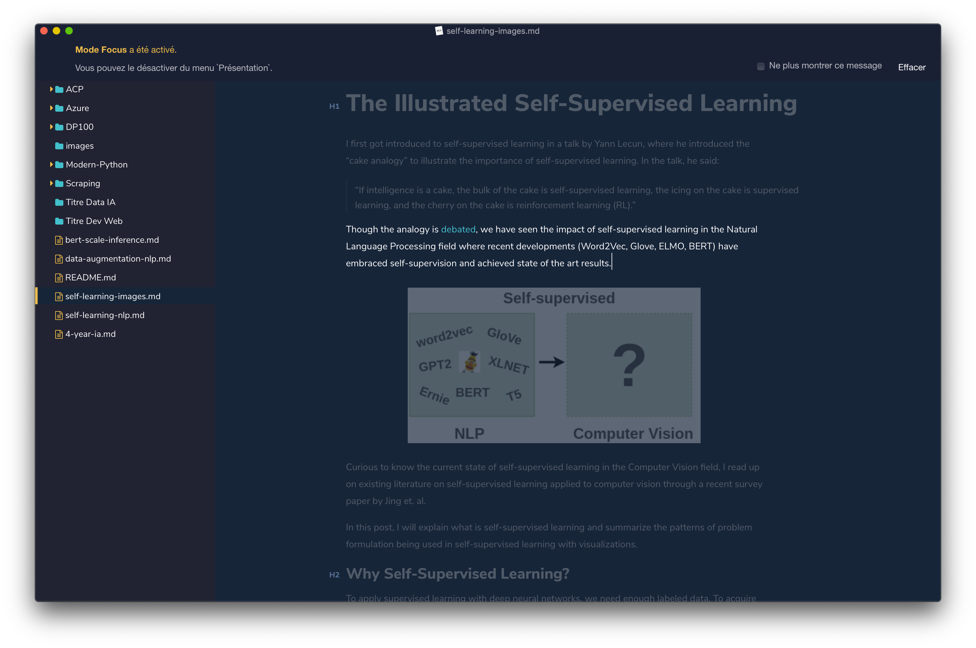
Task: Expand the ACP folder
Action: click(x=51, y=89)
